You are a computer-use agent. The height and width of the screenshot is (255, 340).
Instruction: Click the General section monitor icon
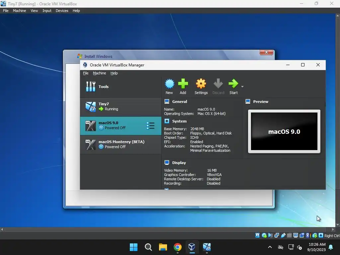pos(167,101)
